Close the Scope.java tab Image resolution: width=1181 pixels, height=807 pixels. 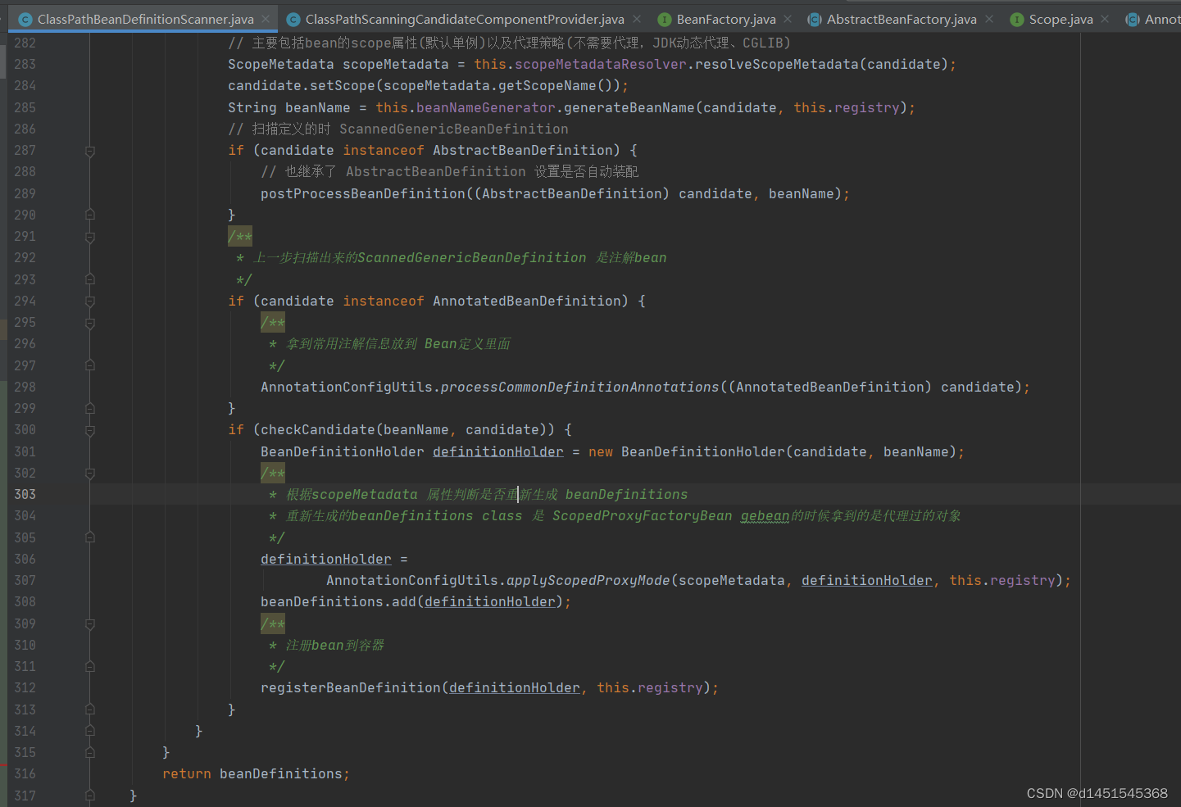(x=1105, y=19)
